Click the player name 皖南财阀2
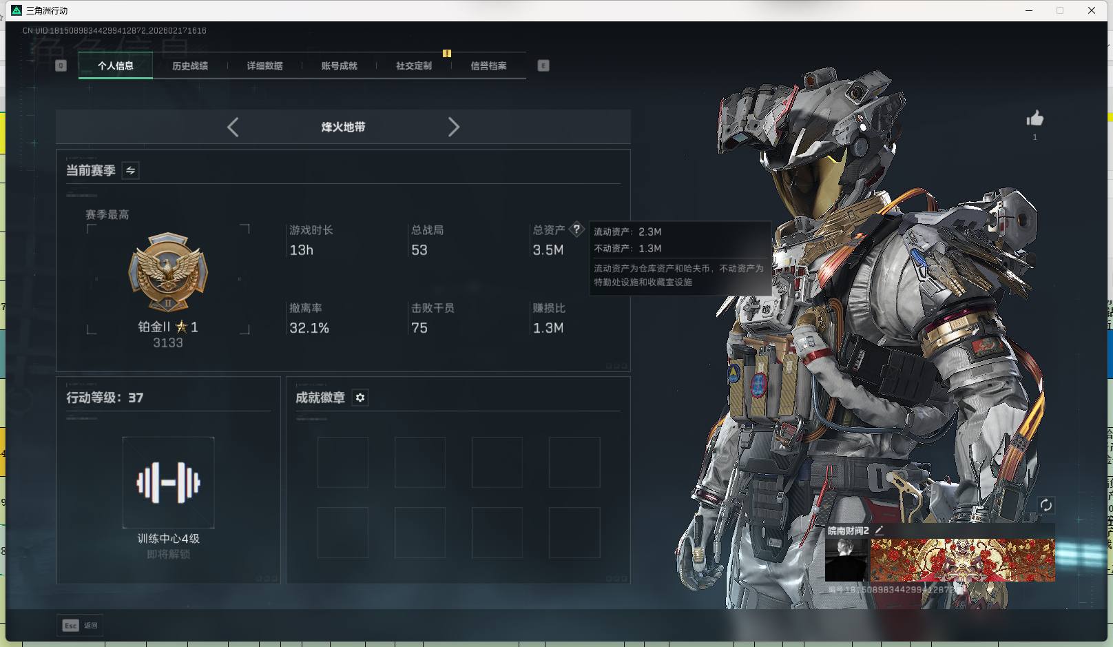1113x647 pixels. click(849, 531)
